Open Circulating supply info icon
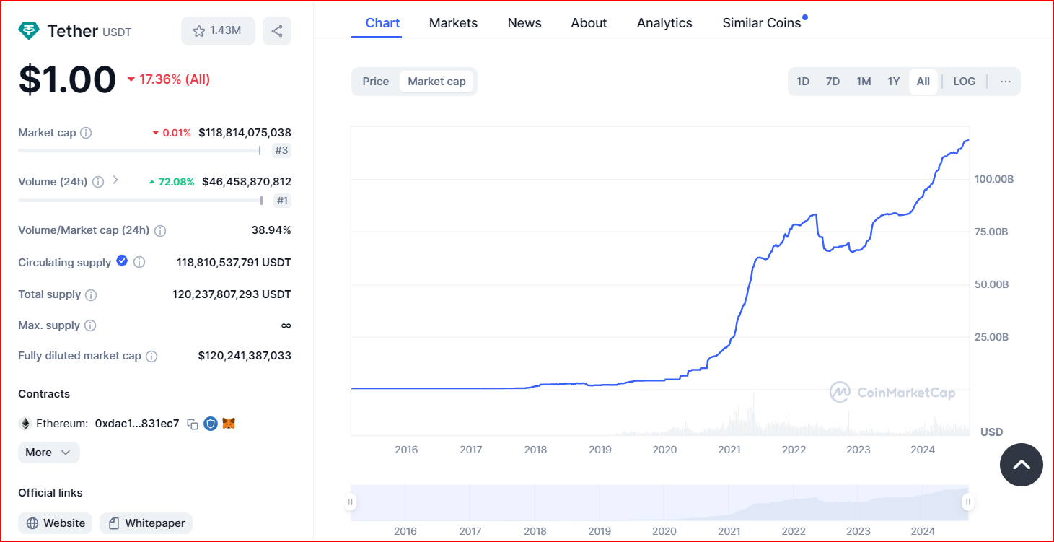1054x542 pixels. click(139, 263)
